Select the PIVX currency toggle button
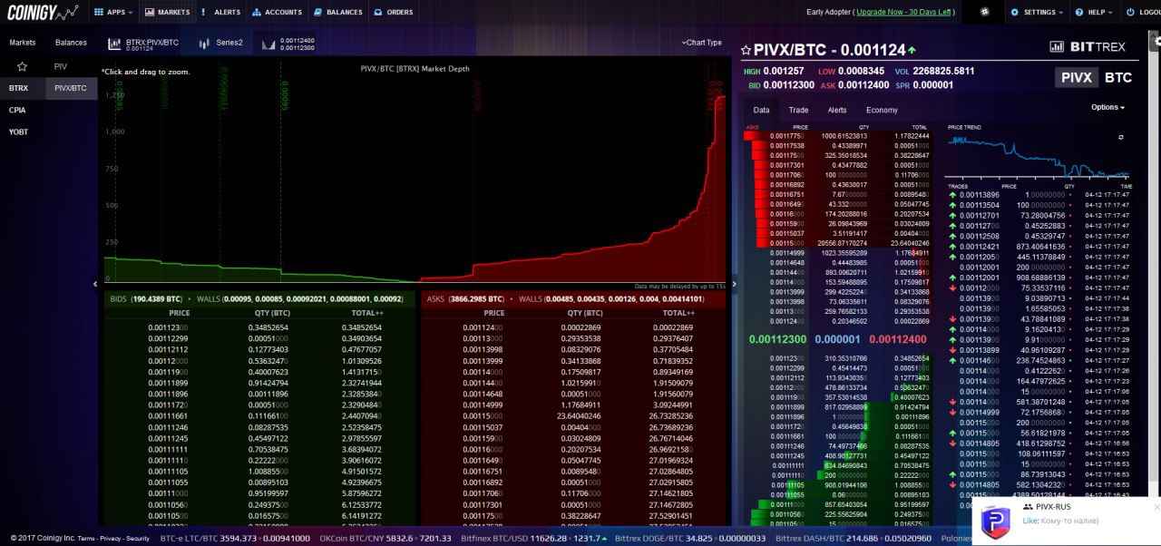 [x=1076, y=78]
